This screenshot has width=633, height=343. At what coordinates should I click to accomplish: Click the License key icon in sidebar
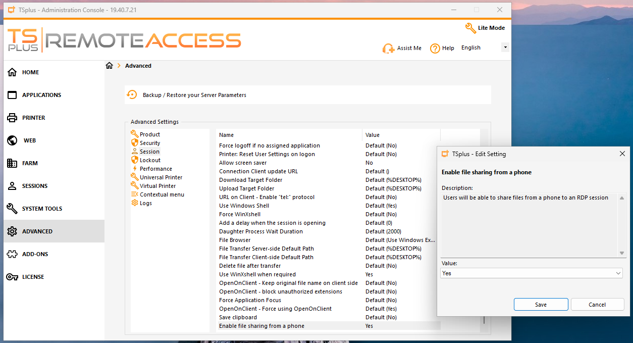pyautogui.click(x=13, y=277)
